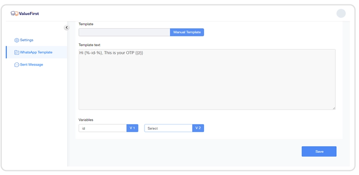The image size is (359, 175).
Task: Click the V 2 variable button
Action: (x=198, y=128)
